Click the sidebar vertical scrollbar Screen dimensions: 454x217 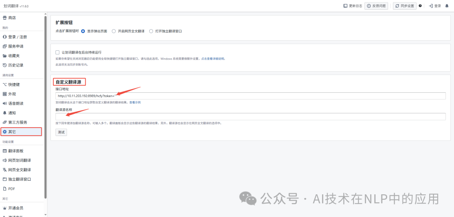(45, 107)
